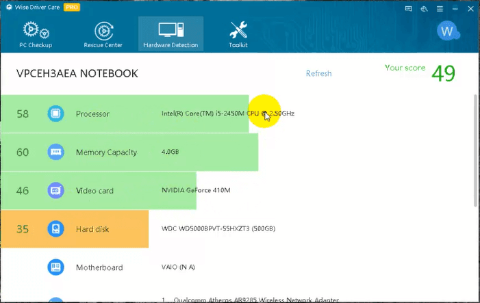This screenshot has width=480, height=303.
Task: Click the Processor chip icon
Action: click(x=55, y=114)
